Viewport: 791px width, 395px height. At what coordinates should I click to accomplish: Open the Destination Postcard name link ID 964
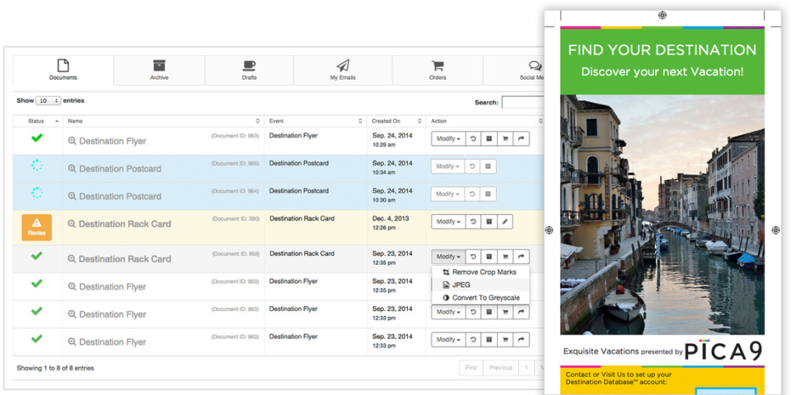click(120, 197)
